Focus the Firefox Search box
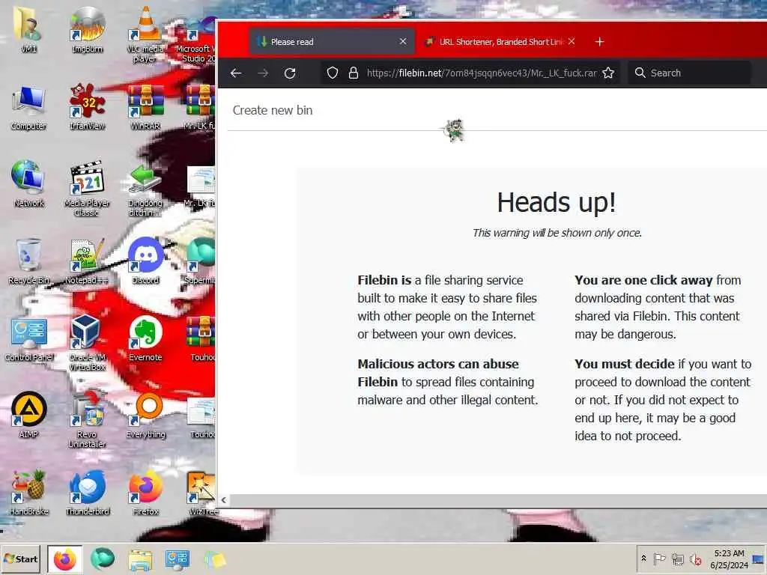The width and height of the screenshot is (767, 575). 690,73
